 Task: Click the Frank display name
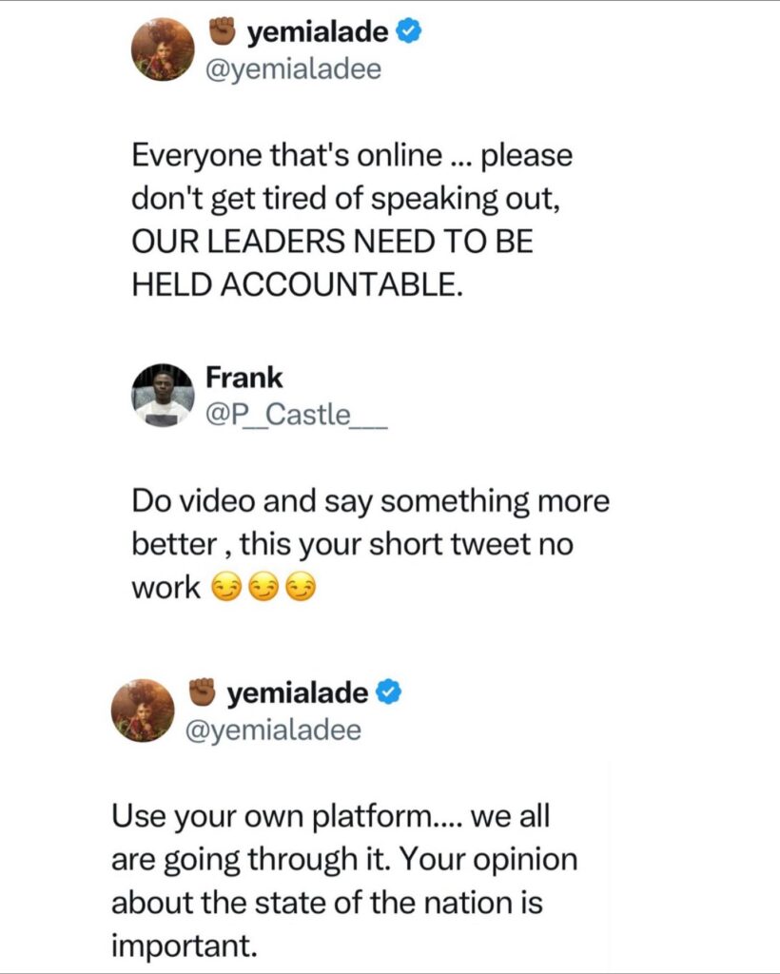coord(244,378)
